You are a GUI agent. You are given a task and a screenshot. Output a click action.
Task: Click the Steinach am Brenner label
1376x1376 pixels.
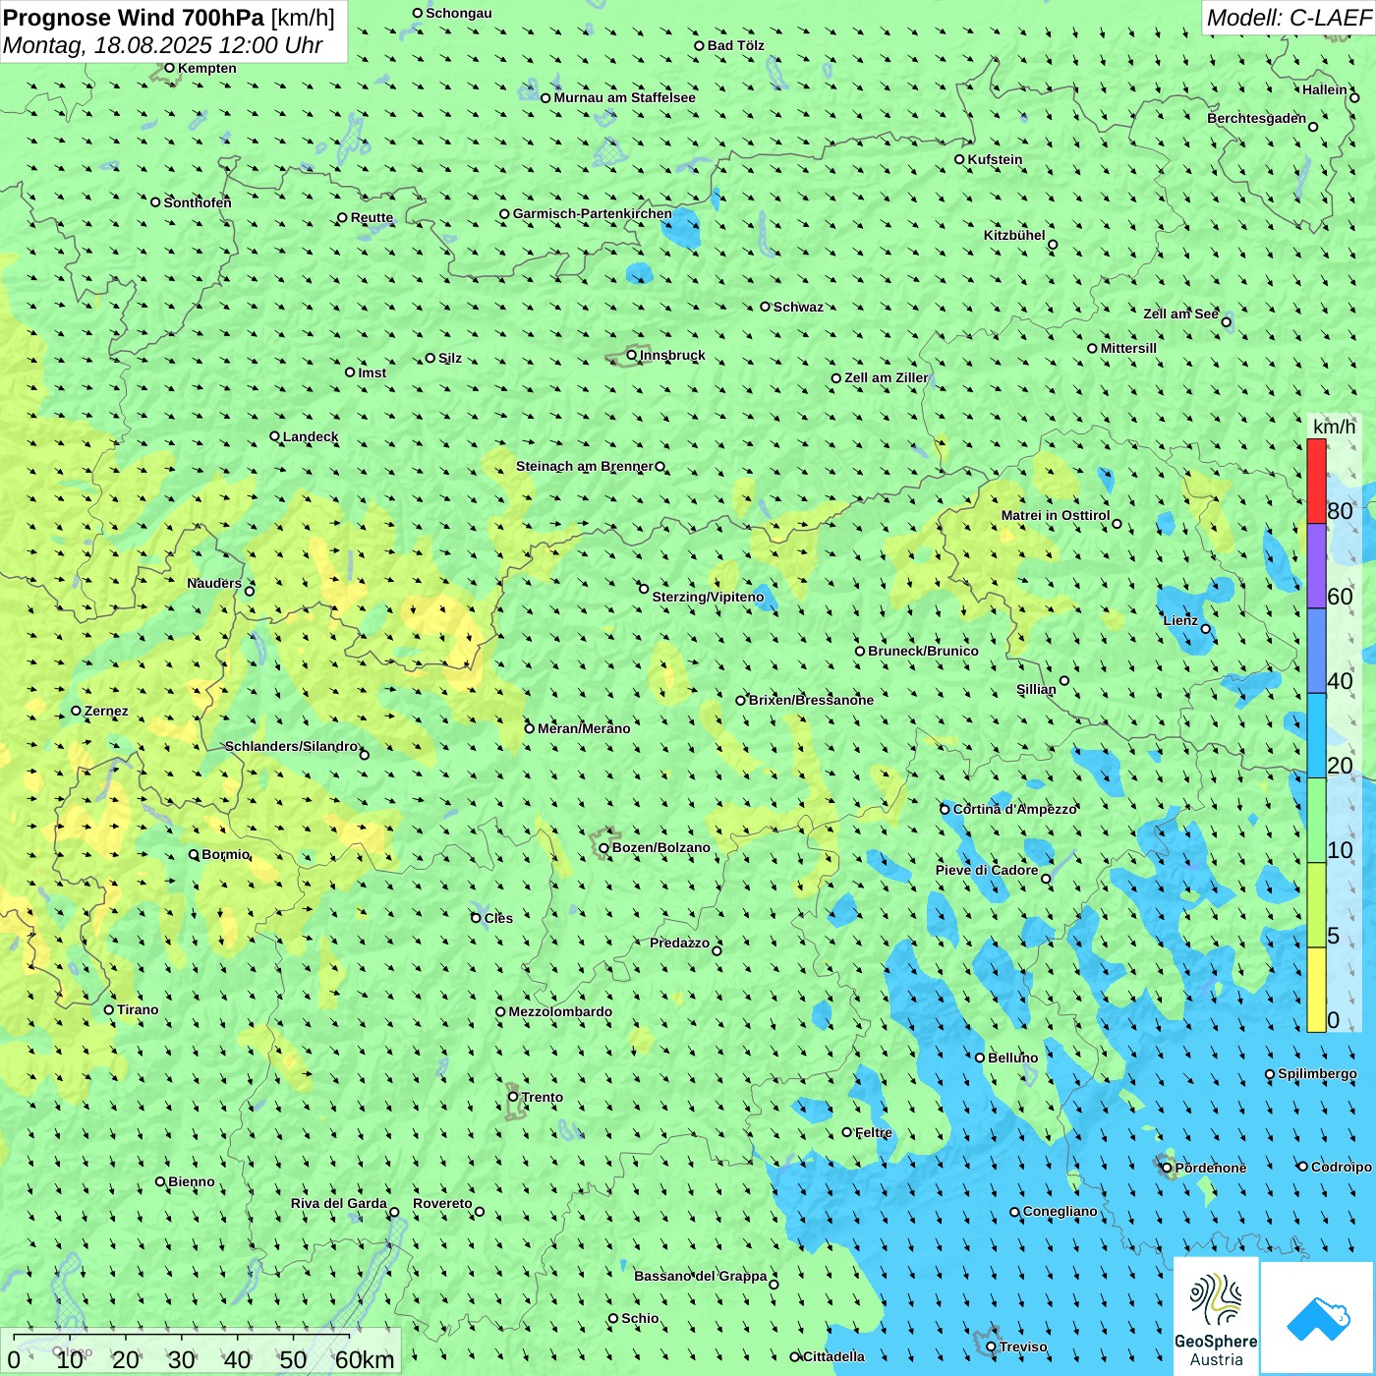click(x=585, y=466)
